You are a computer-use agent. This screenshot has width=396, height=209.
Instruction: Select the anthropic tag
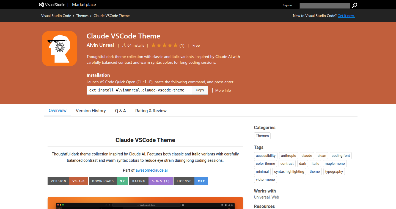[288, 155]
